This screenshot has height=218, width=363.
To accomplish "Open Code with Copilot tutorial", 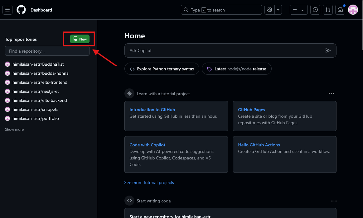I will [x=147, y=145].
